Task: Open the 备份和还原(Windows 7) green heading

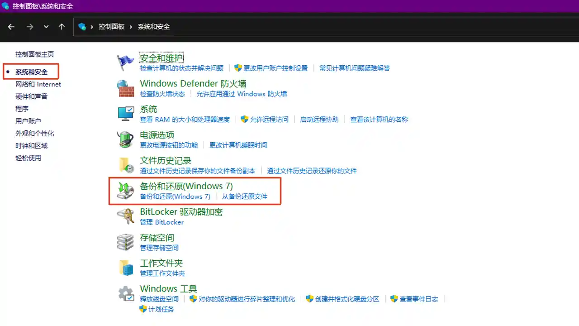Action: tap(186, 186)
